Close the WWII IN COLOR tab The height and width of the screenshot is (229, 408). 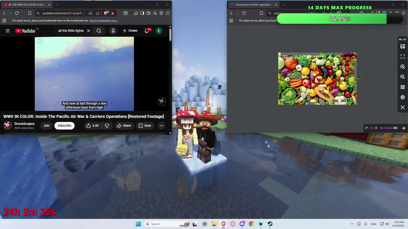(49, 5)
